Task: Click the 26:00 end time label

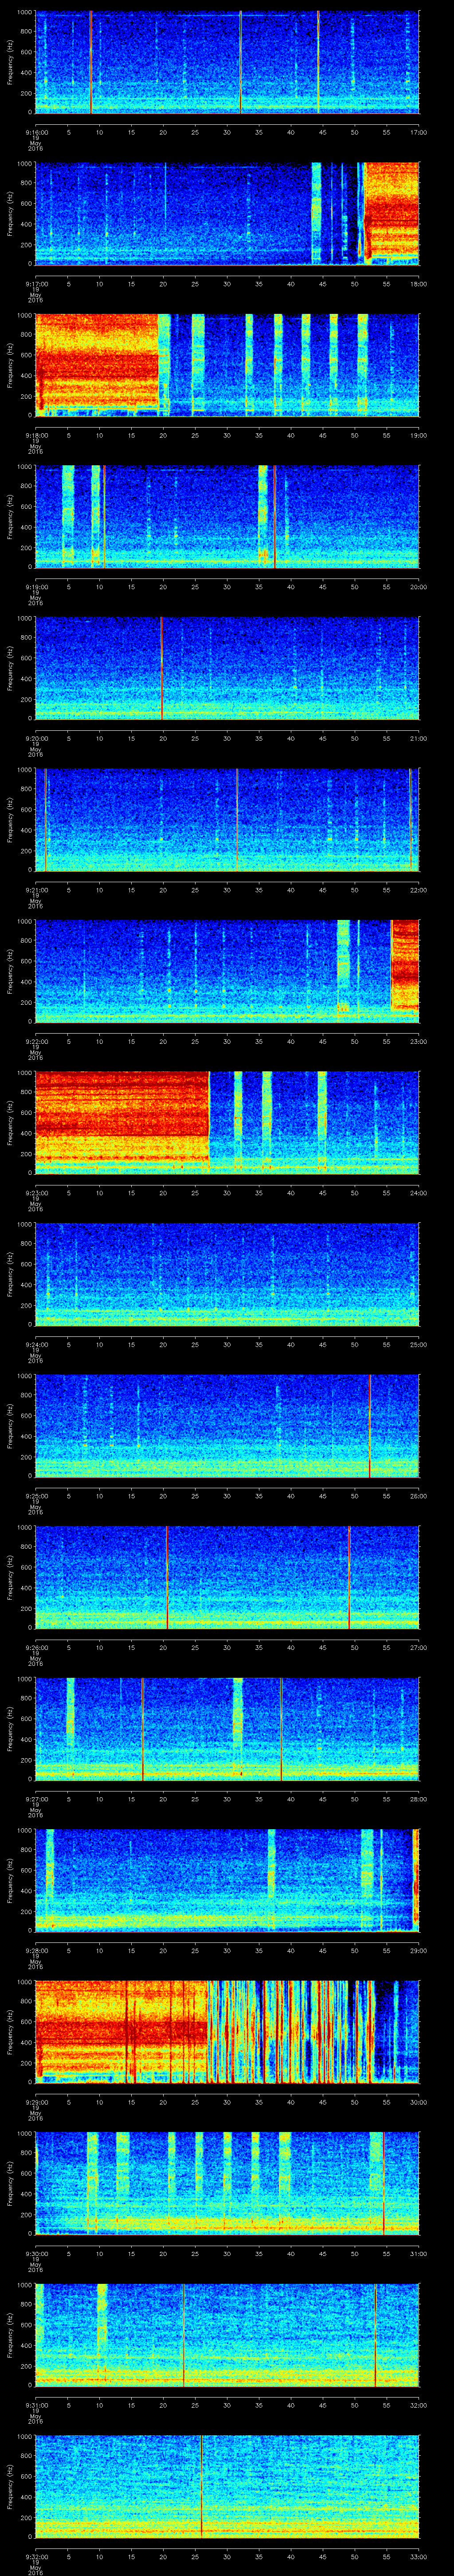Action: tap(418, 1495)
